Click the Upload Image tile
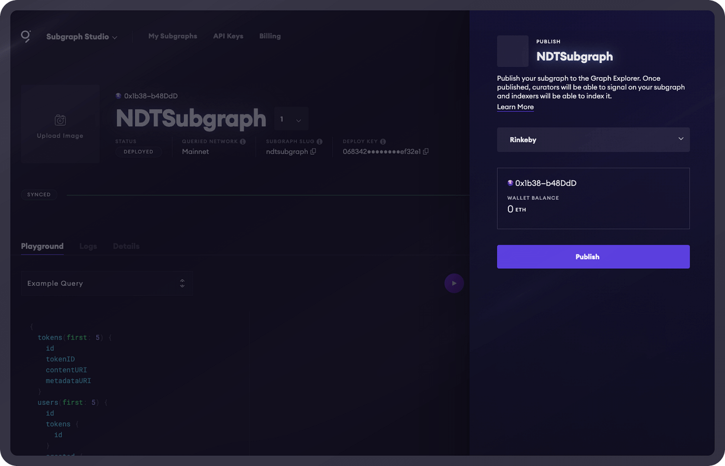 (x=60, y=124)
